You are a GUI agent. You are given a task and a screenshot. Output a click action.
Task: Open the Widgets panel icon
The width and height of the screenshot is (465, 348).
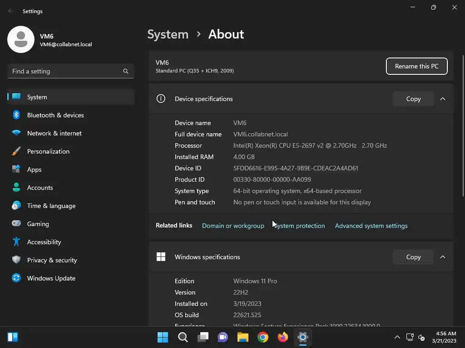click(x=13, y=337)
